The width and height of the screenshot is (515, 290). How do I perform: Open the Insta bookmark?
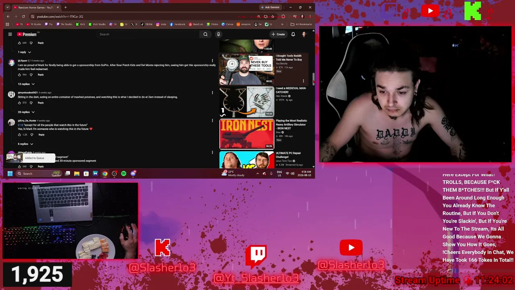[x=161, y=24]
